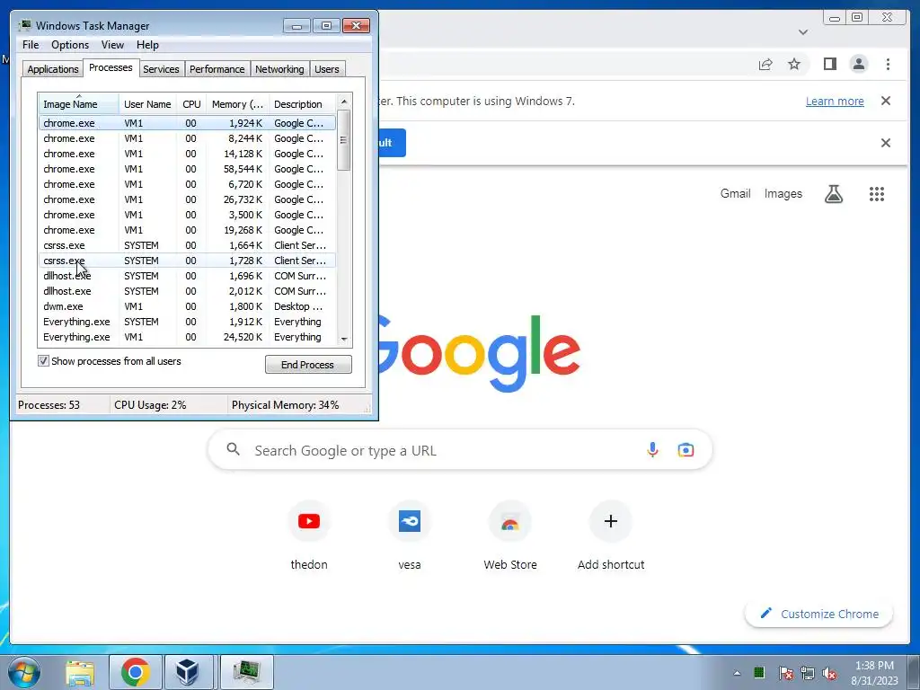The height and width of the screenshot is (690, 920).
Task: Open the Options menu in Task Manager
Action: (x=70, y=45)
